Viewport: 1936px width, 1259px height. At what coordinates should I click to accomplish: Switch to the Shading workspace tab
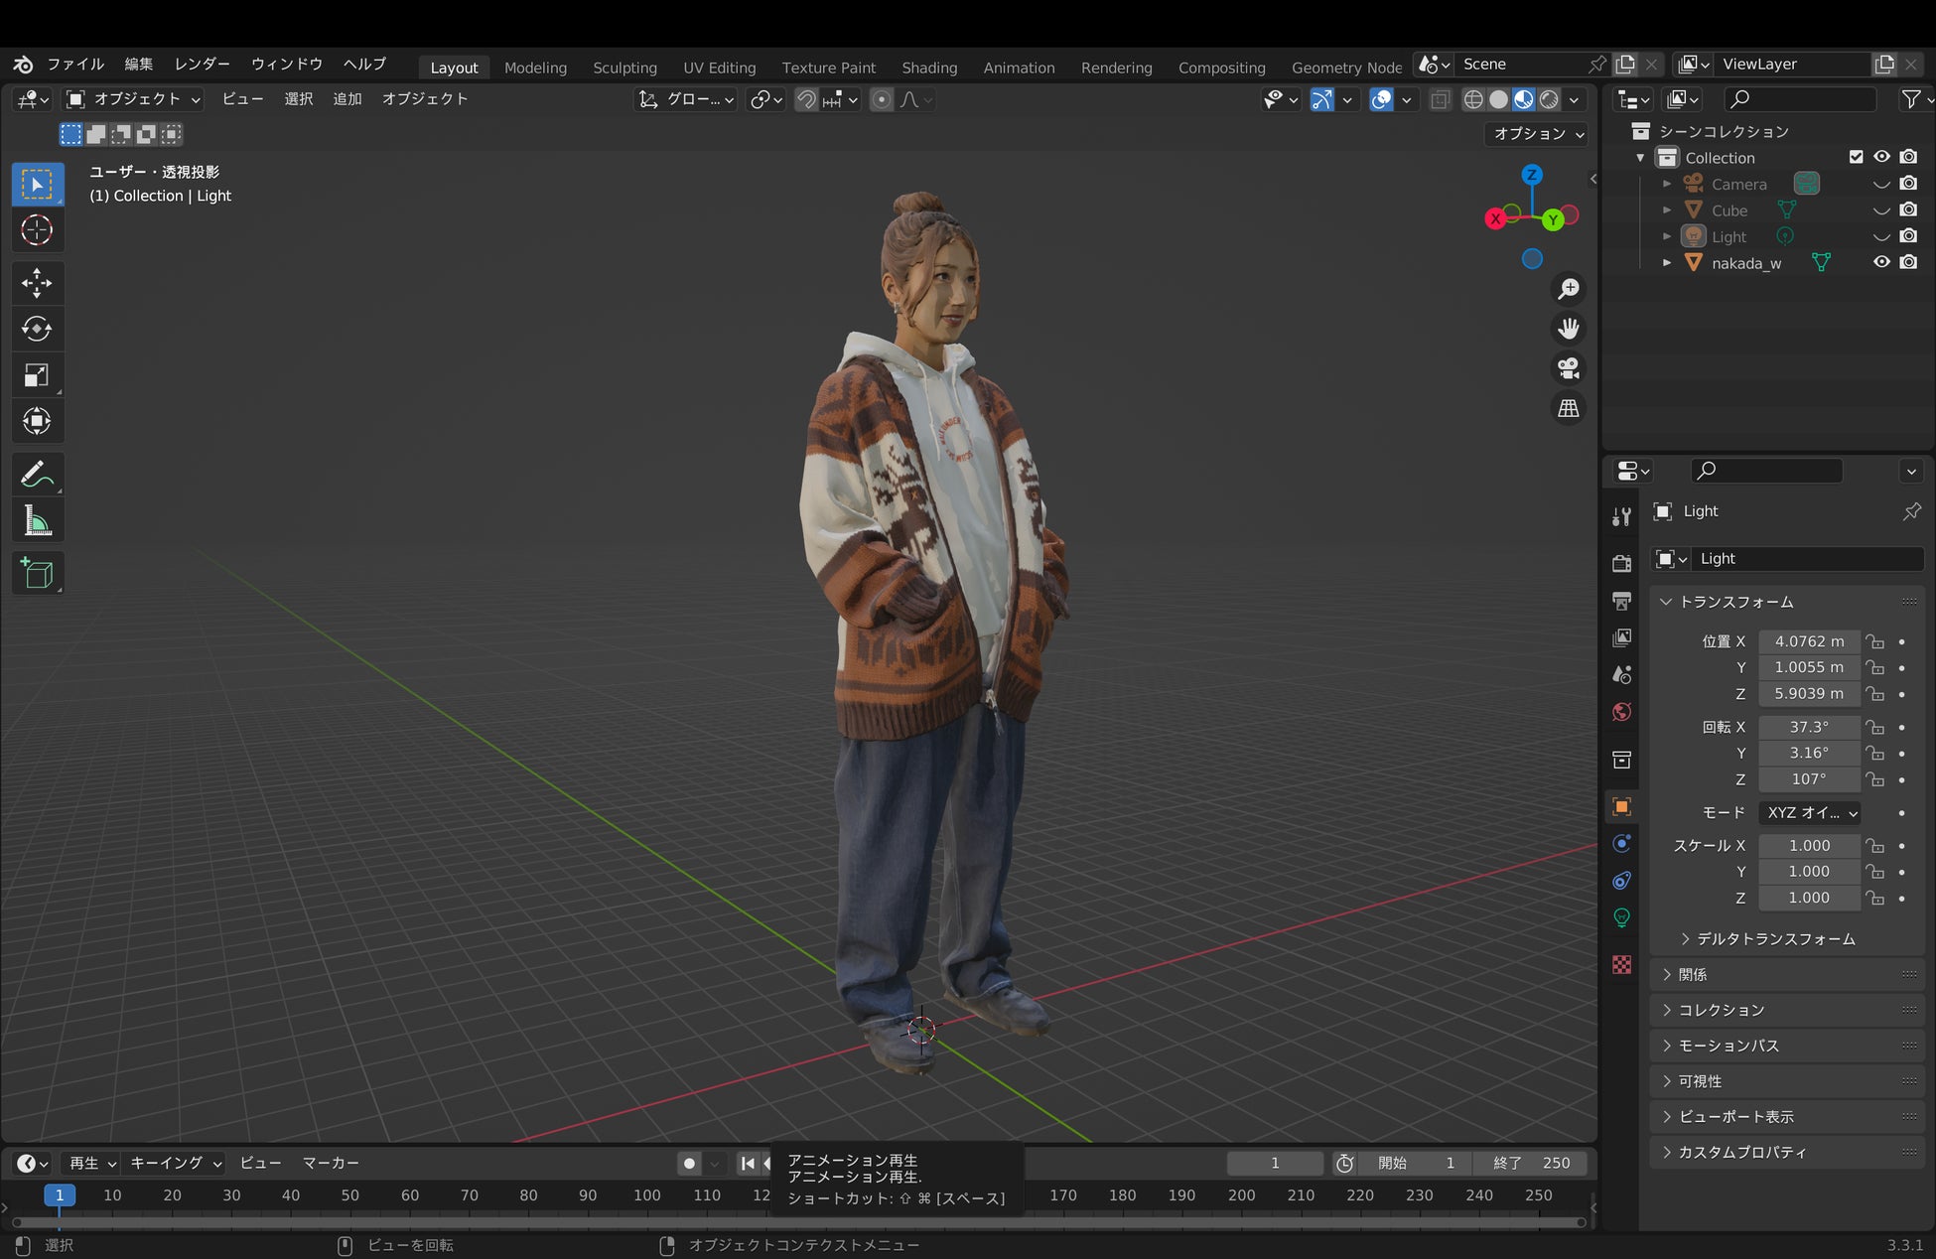[928, 68]
